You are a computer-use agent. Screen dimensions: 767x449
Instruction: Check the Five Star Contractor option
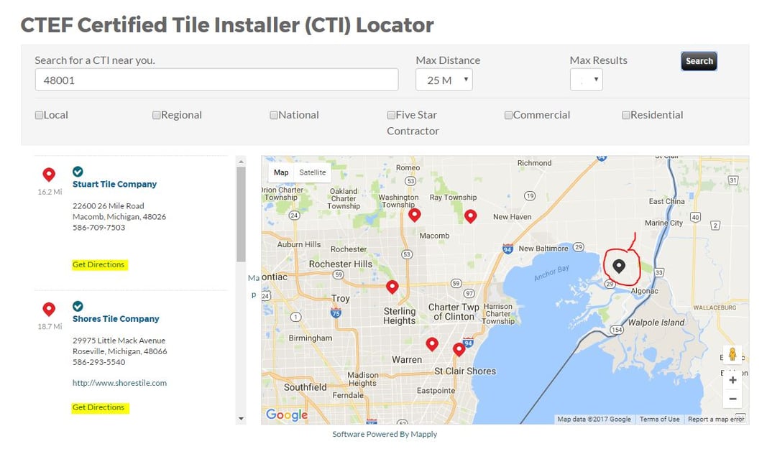pos(391,114)
